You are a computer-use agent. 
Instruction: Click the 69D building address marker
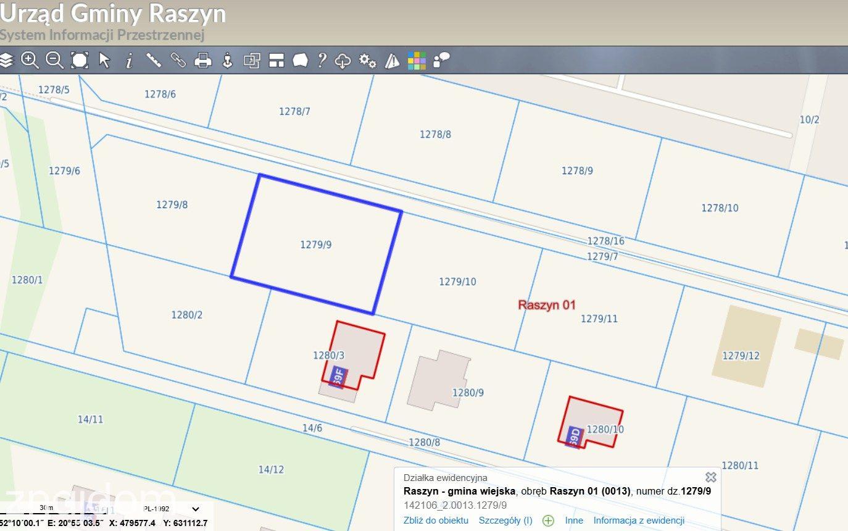[x=575, y=437]
